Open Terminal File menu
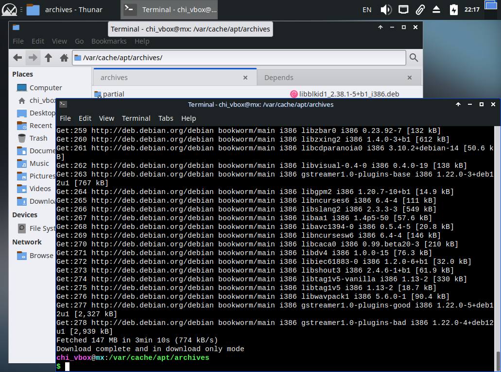 tap(65, 118)
